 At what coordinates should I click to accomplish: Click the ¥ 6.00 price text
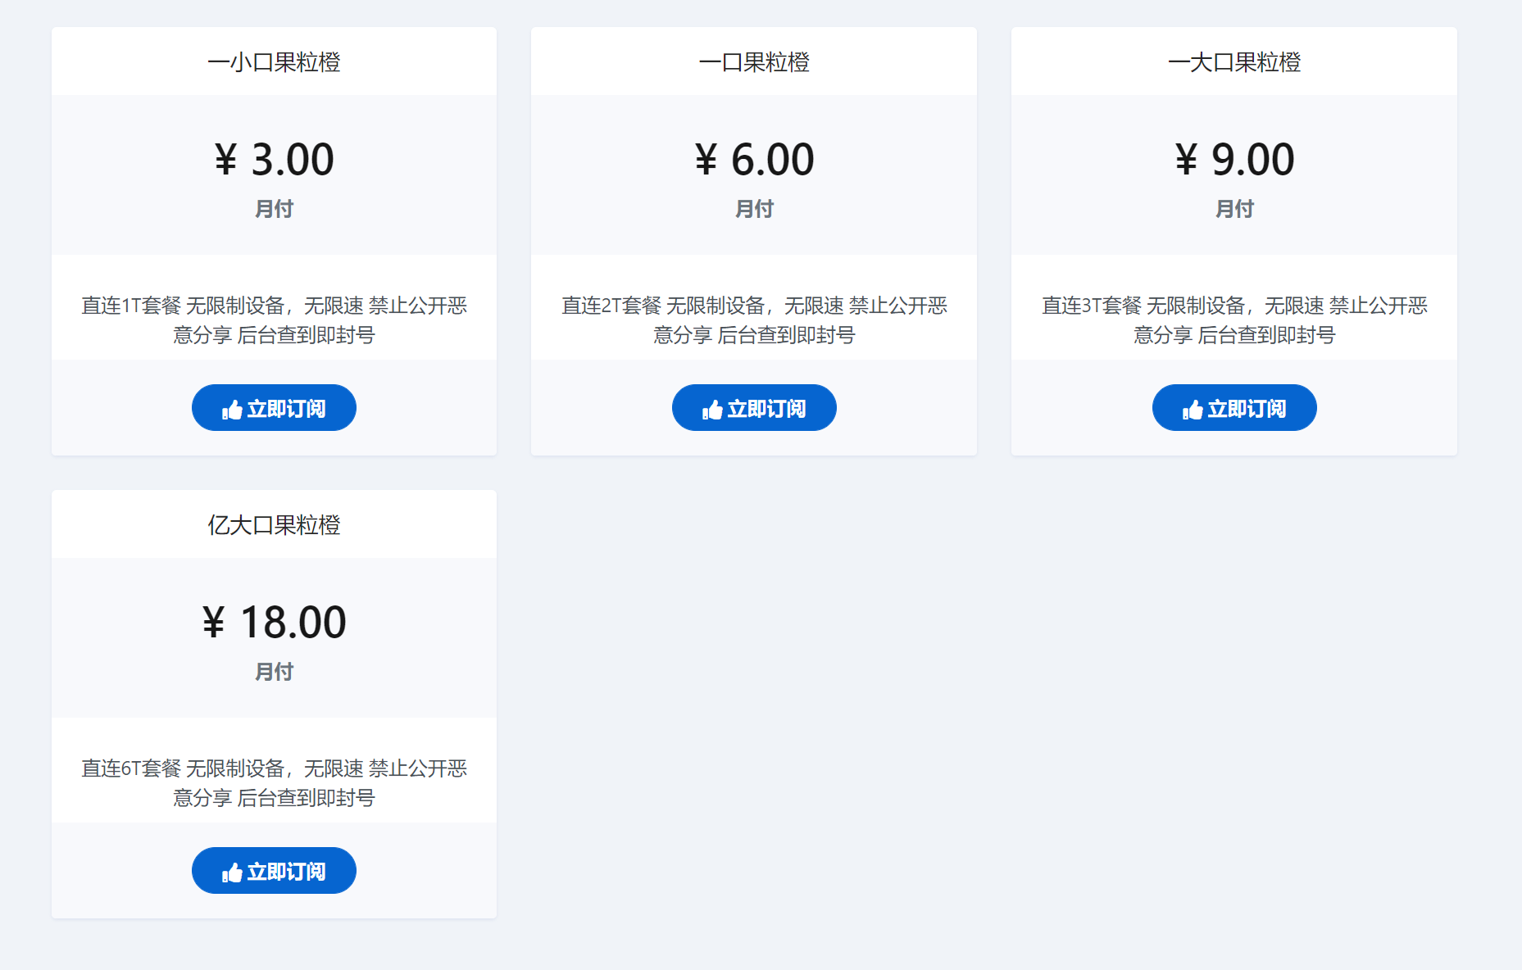754,160
